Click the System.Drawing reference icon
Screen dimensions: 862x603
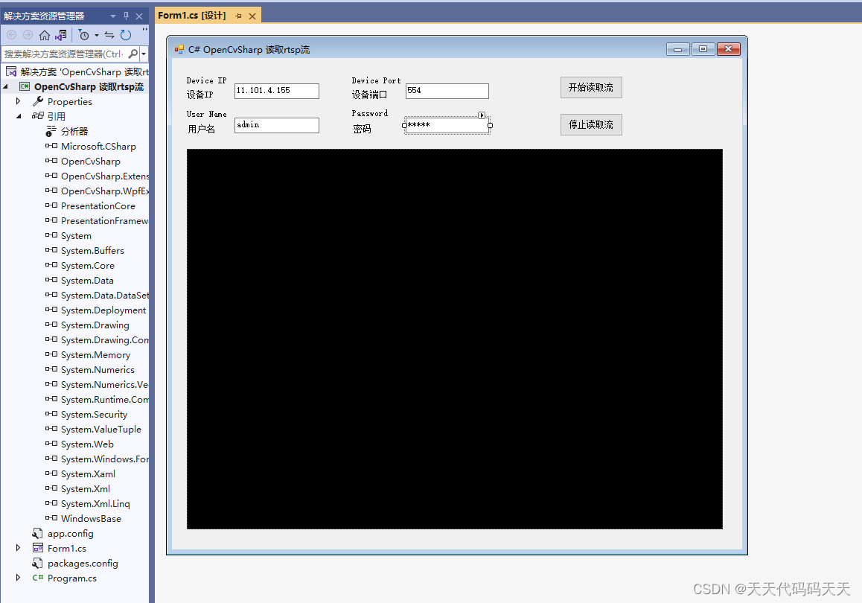(x=51, y=325)
